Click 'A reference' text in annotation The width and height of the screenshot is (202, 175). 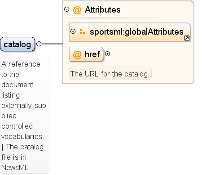(x=21, y=64)
